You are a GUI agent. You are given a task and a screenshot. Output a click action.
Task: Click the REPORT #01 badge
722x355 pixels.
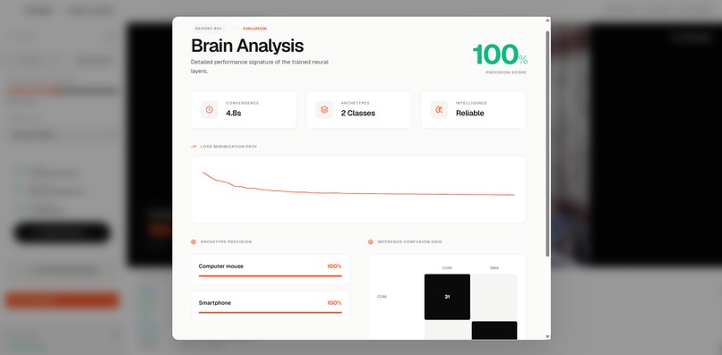coord(208,29)
